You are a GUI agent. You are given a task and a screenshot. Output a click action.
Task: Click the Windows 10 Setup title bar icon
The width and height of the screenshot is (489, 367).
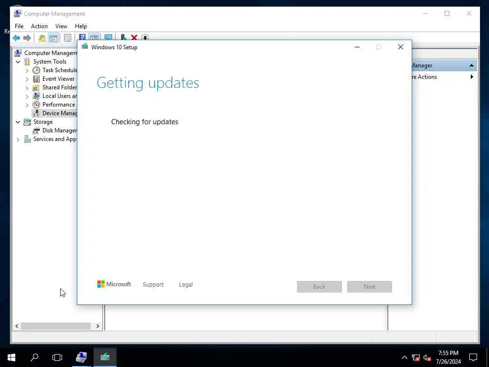85,47
